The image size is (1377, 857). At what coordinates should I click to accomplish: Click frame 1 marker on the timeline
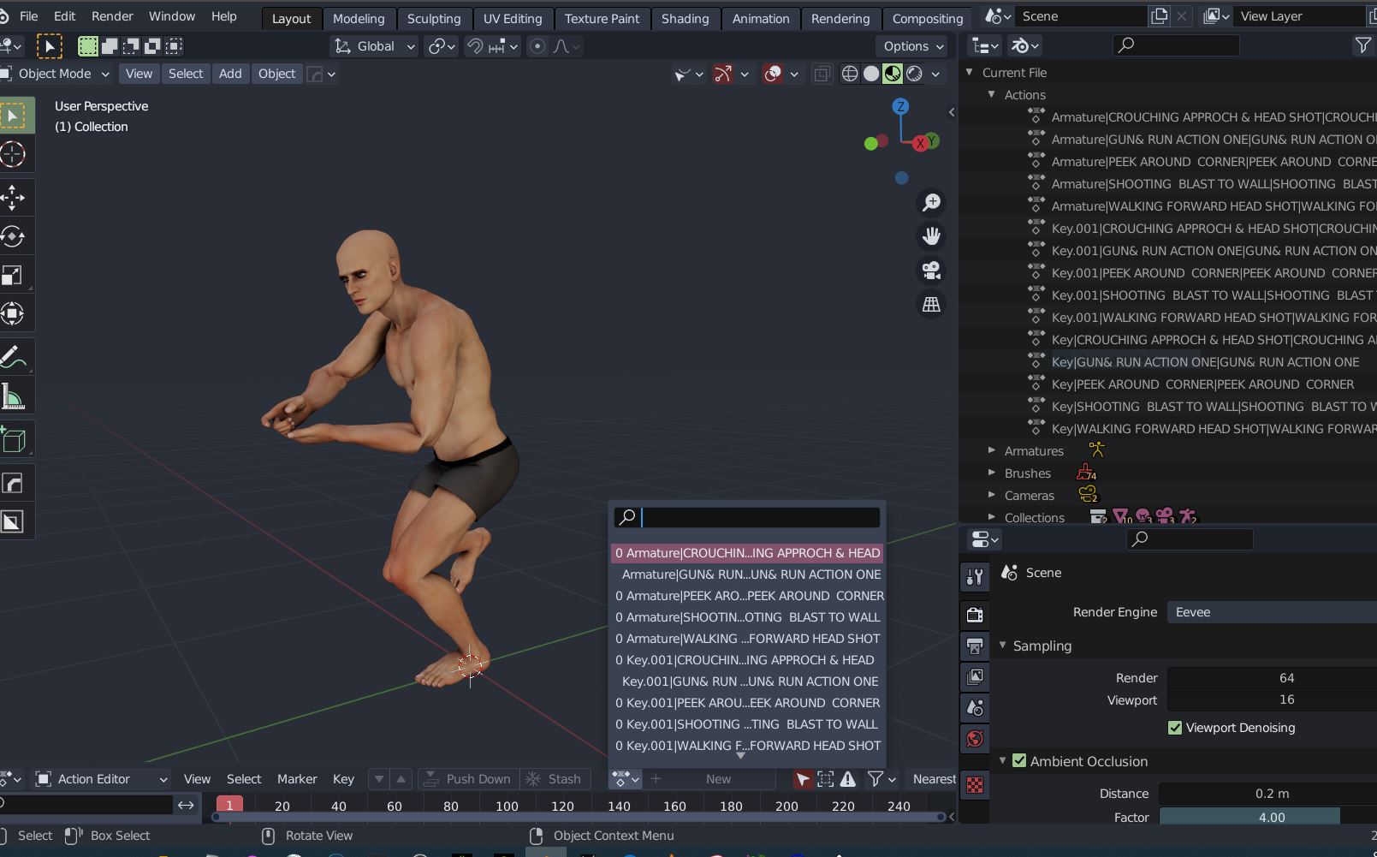229,806
